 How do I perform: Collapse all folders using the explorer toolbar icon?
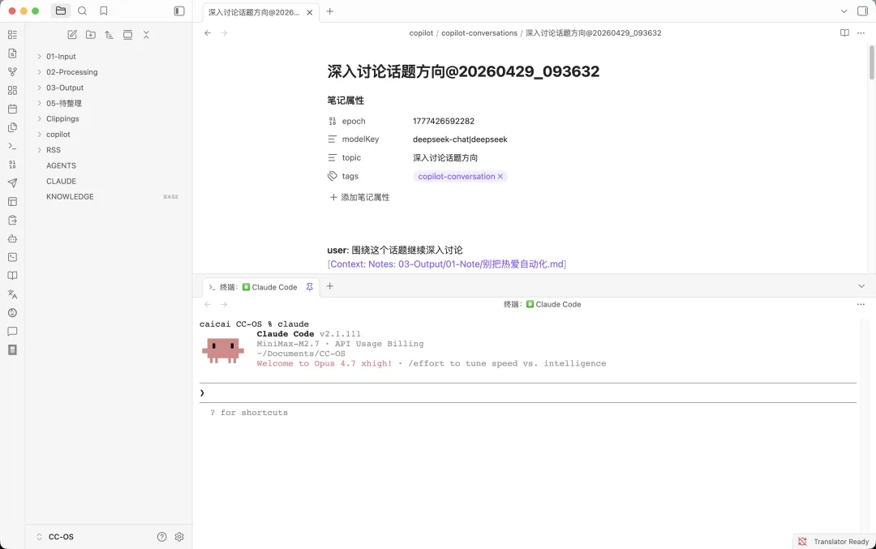[147, 35]
